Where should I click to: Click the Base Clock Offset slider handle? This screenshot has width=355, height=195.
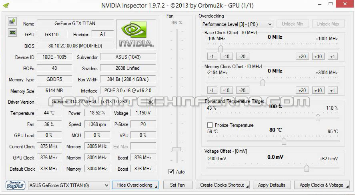(221, 48)
